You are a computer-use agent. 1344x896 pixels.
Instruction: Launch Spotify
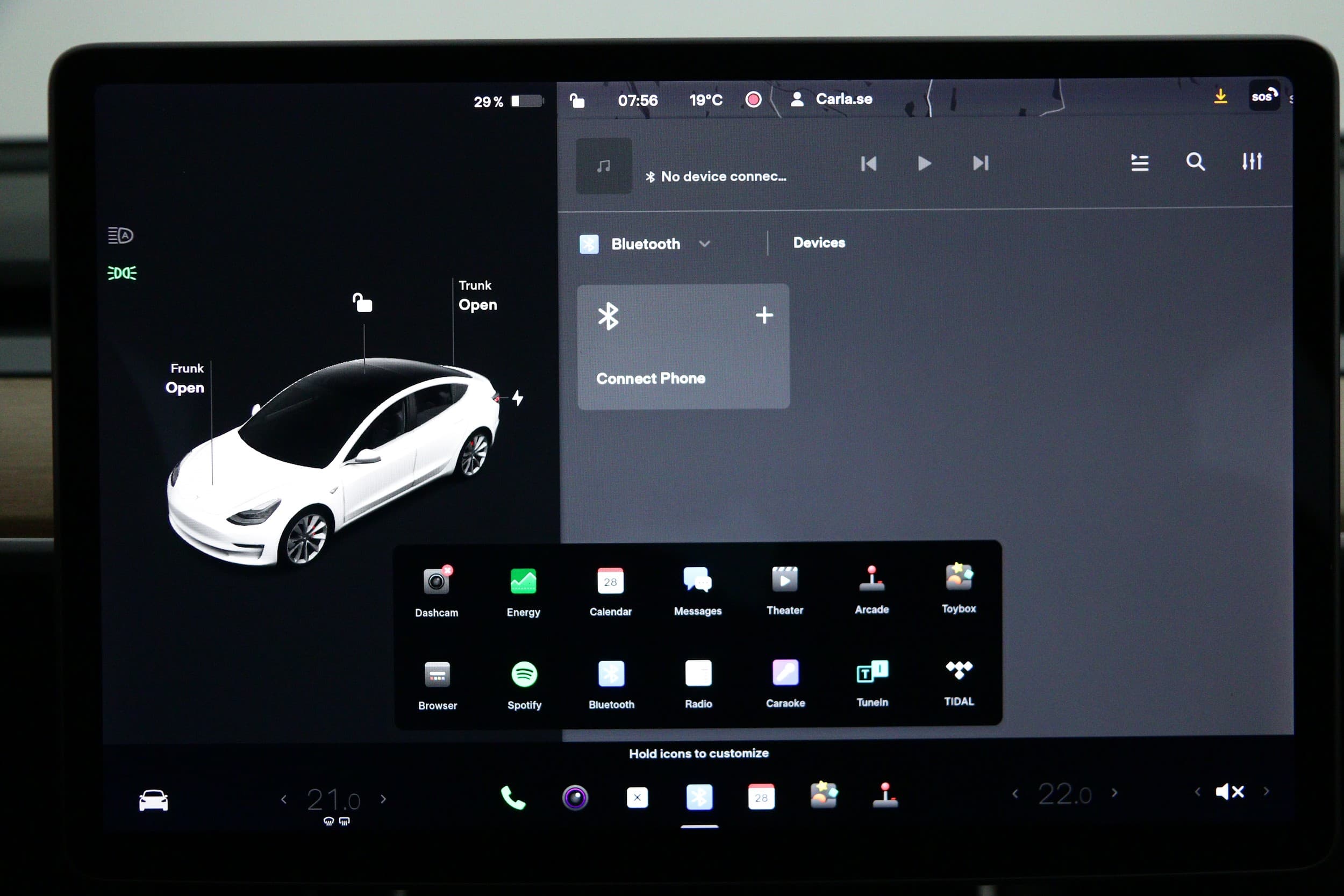(x=524, y=685)
